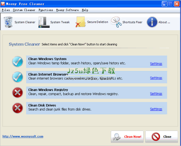The image size is (181, 146).
Task: Click the Clean Internet Browsers heading
Action: pos(48,74)
